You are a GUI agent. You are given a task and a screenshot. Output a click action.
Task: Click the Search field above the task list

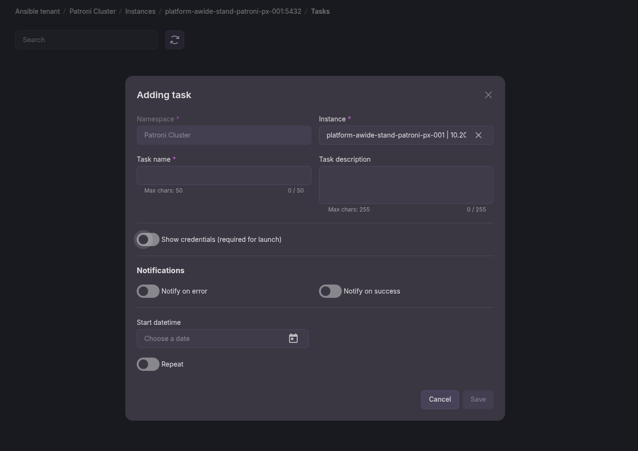click(86, 40)
